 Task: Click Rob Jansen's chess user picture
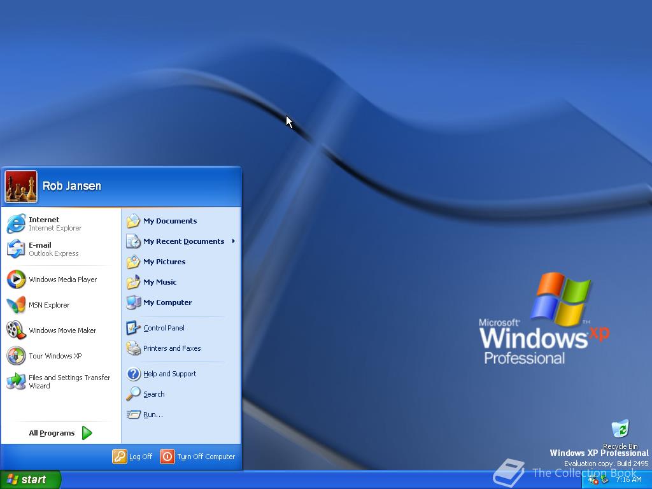(x=21, y=187)
